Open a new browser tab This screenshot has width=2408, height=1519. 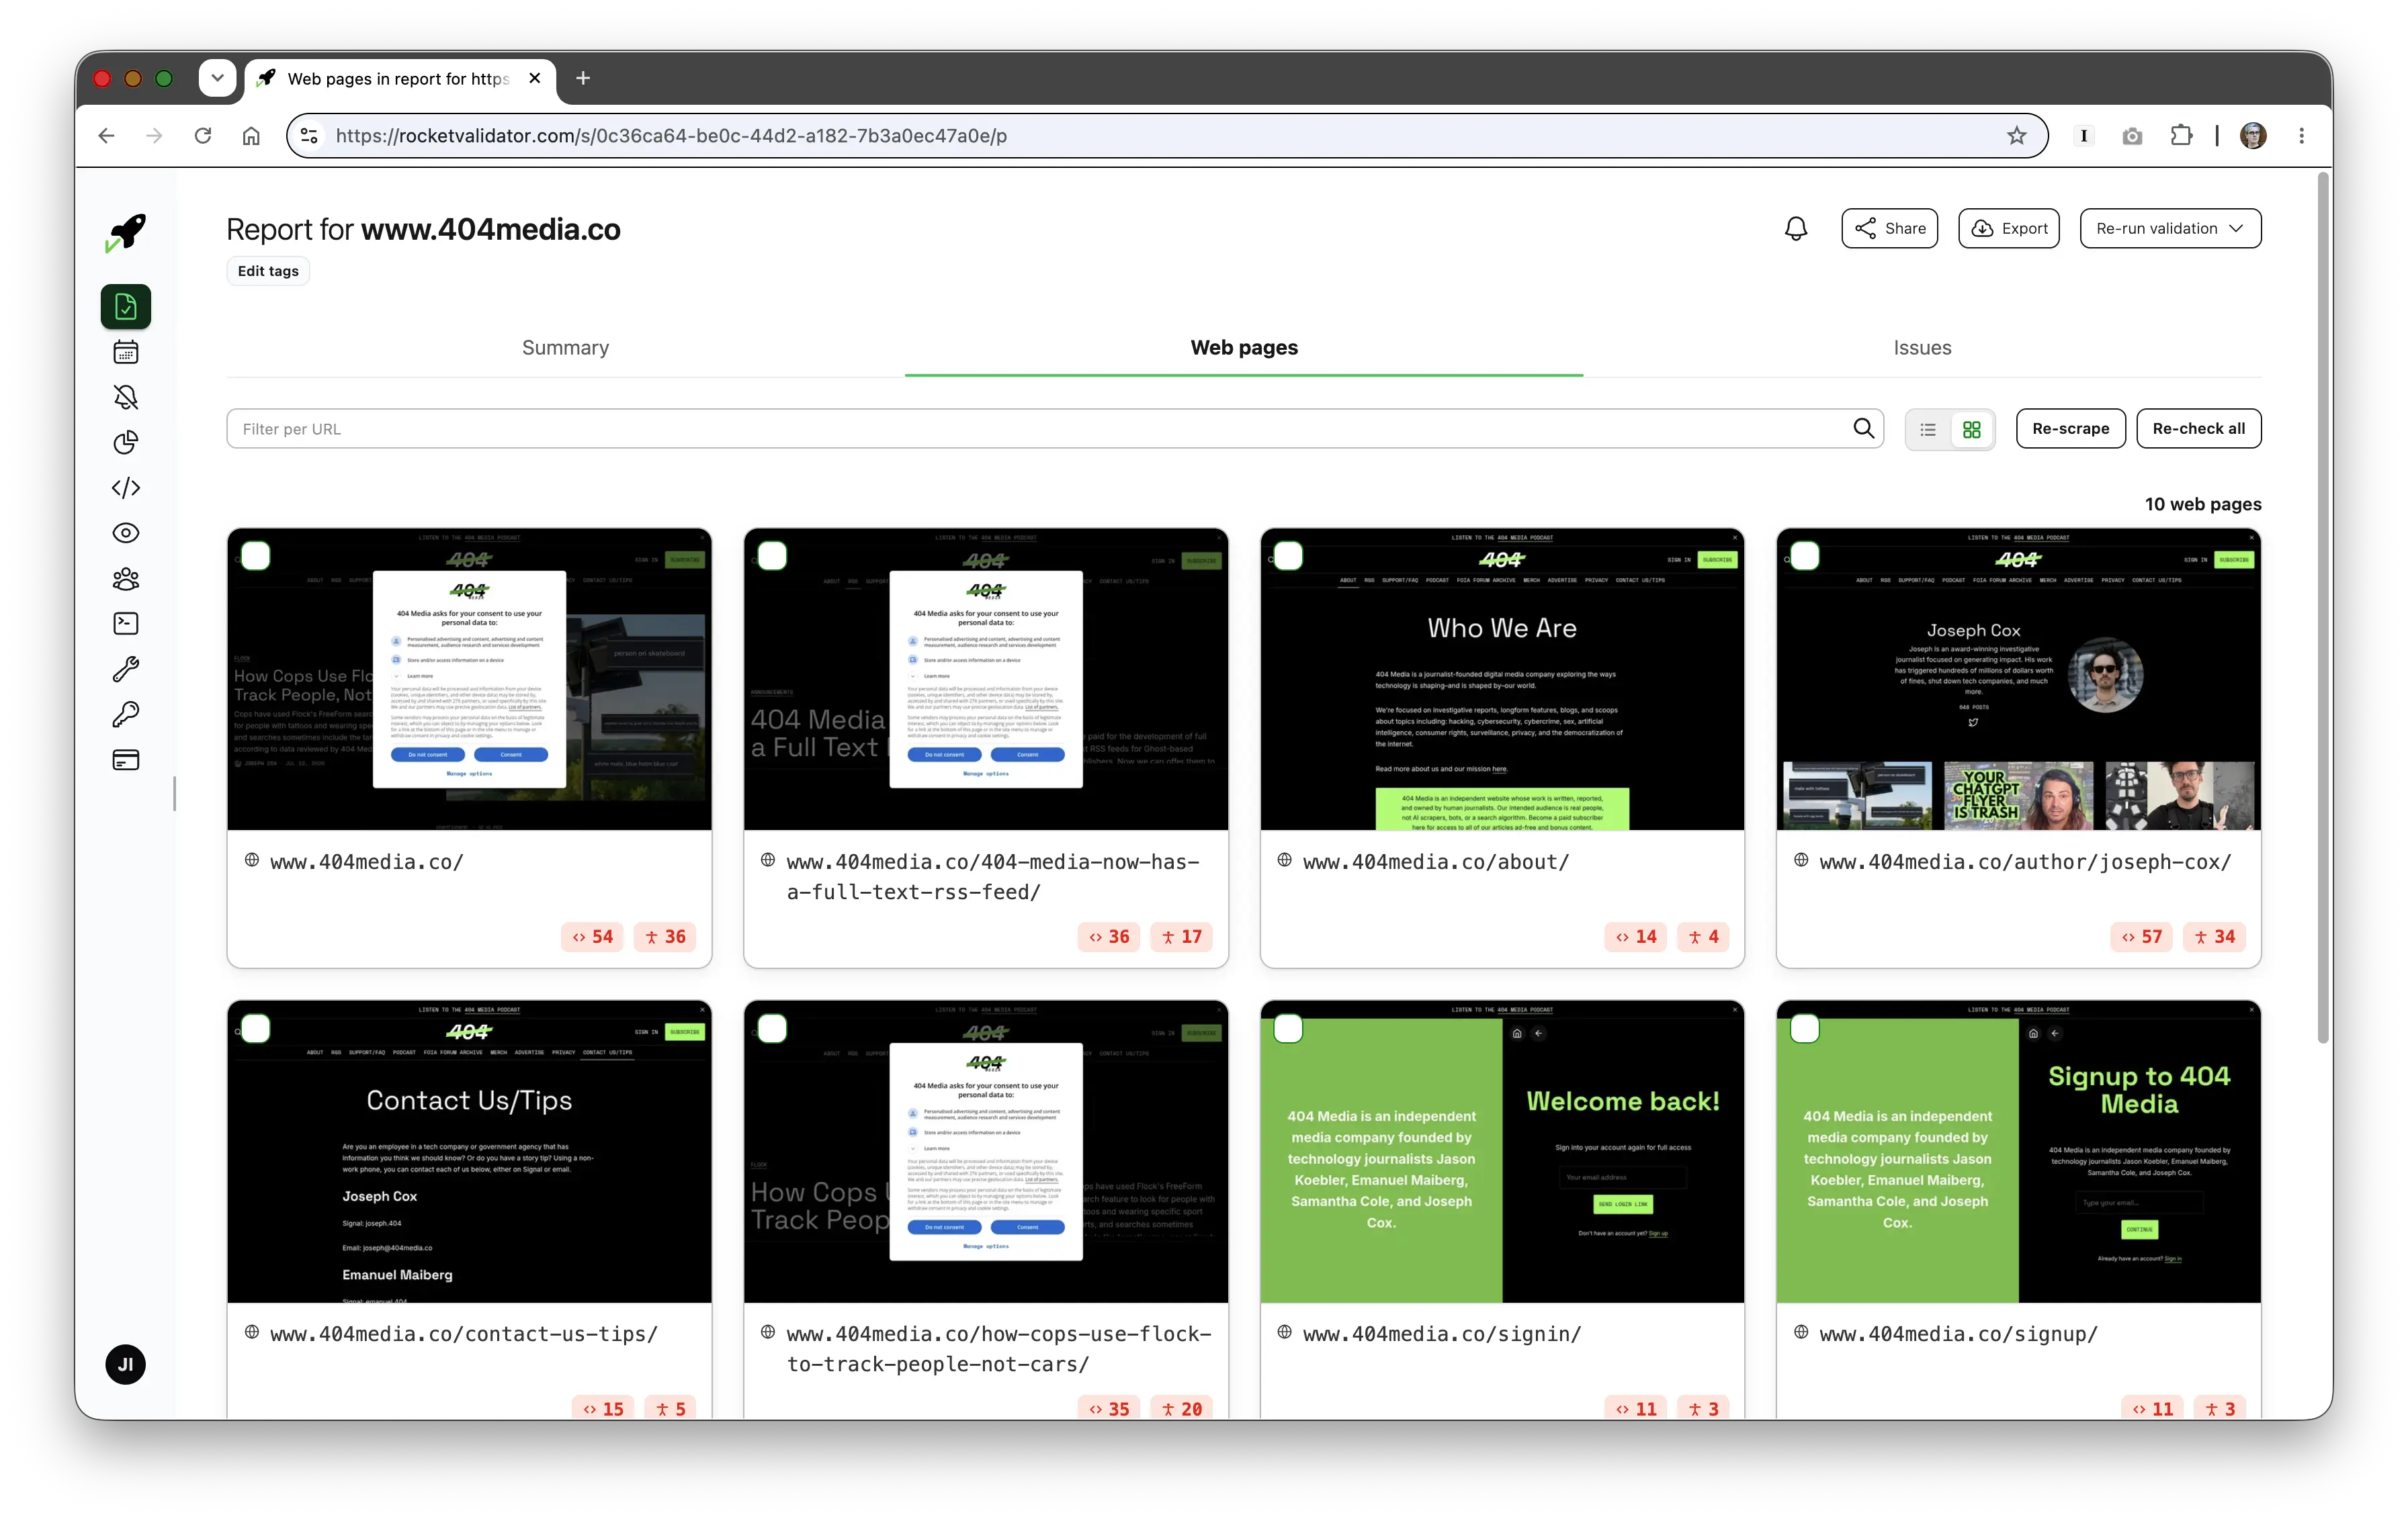[x=583, y=78]
